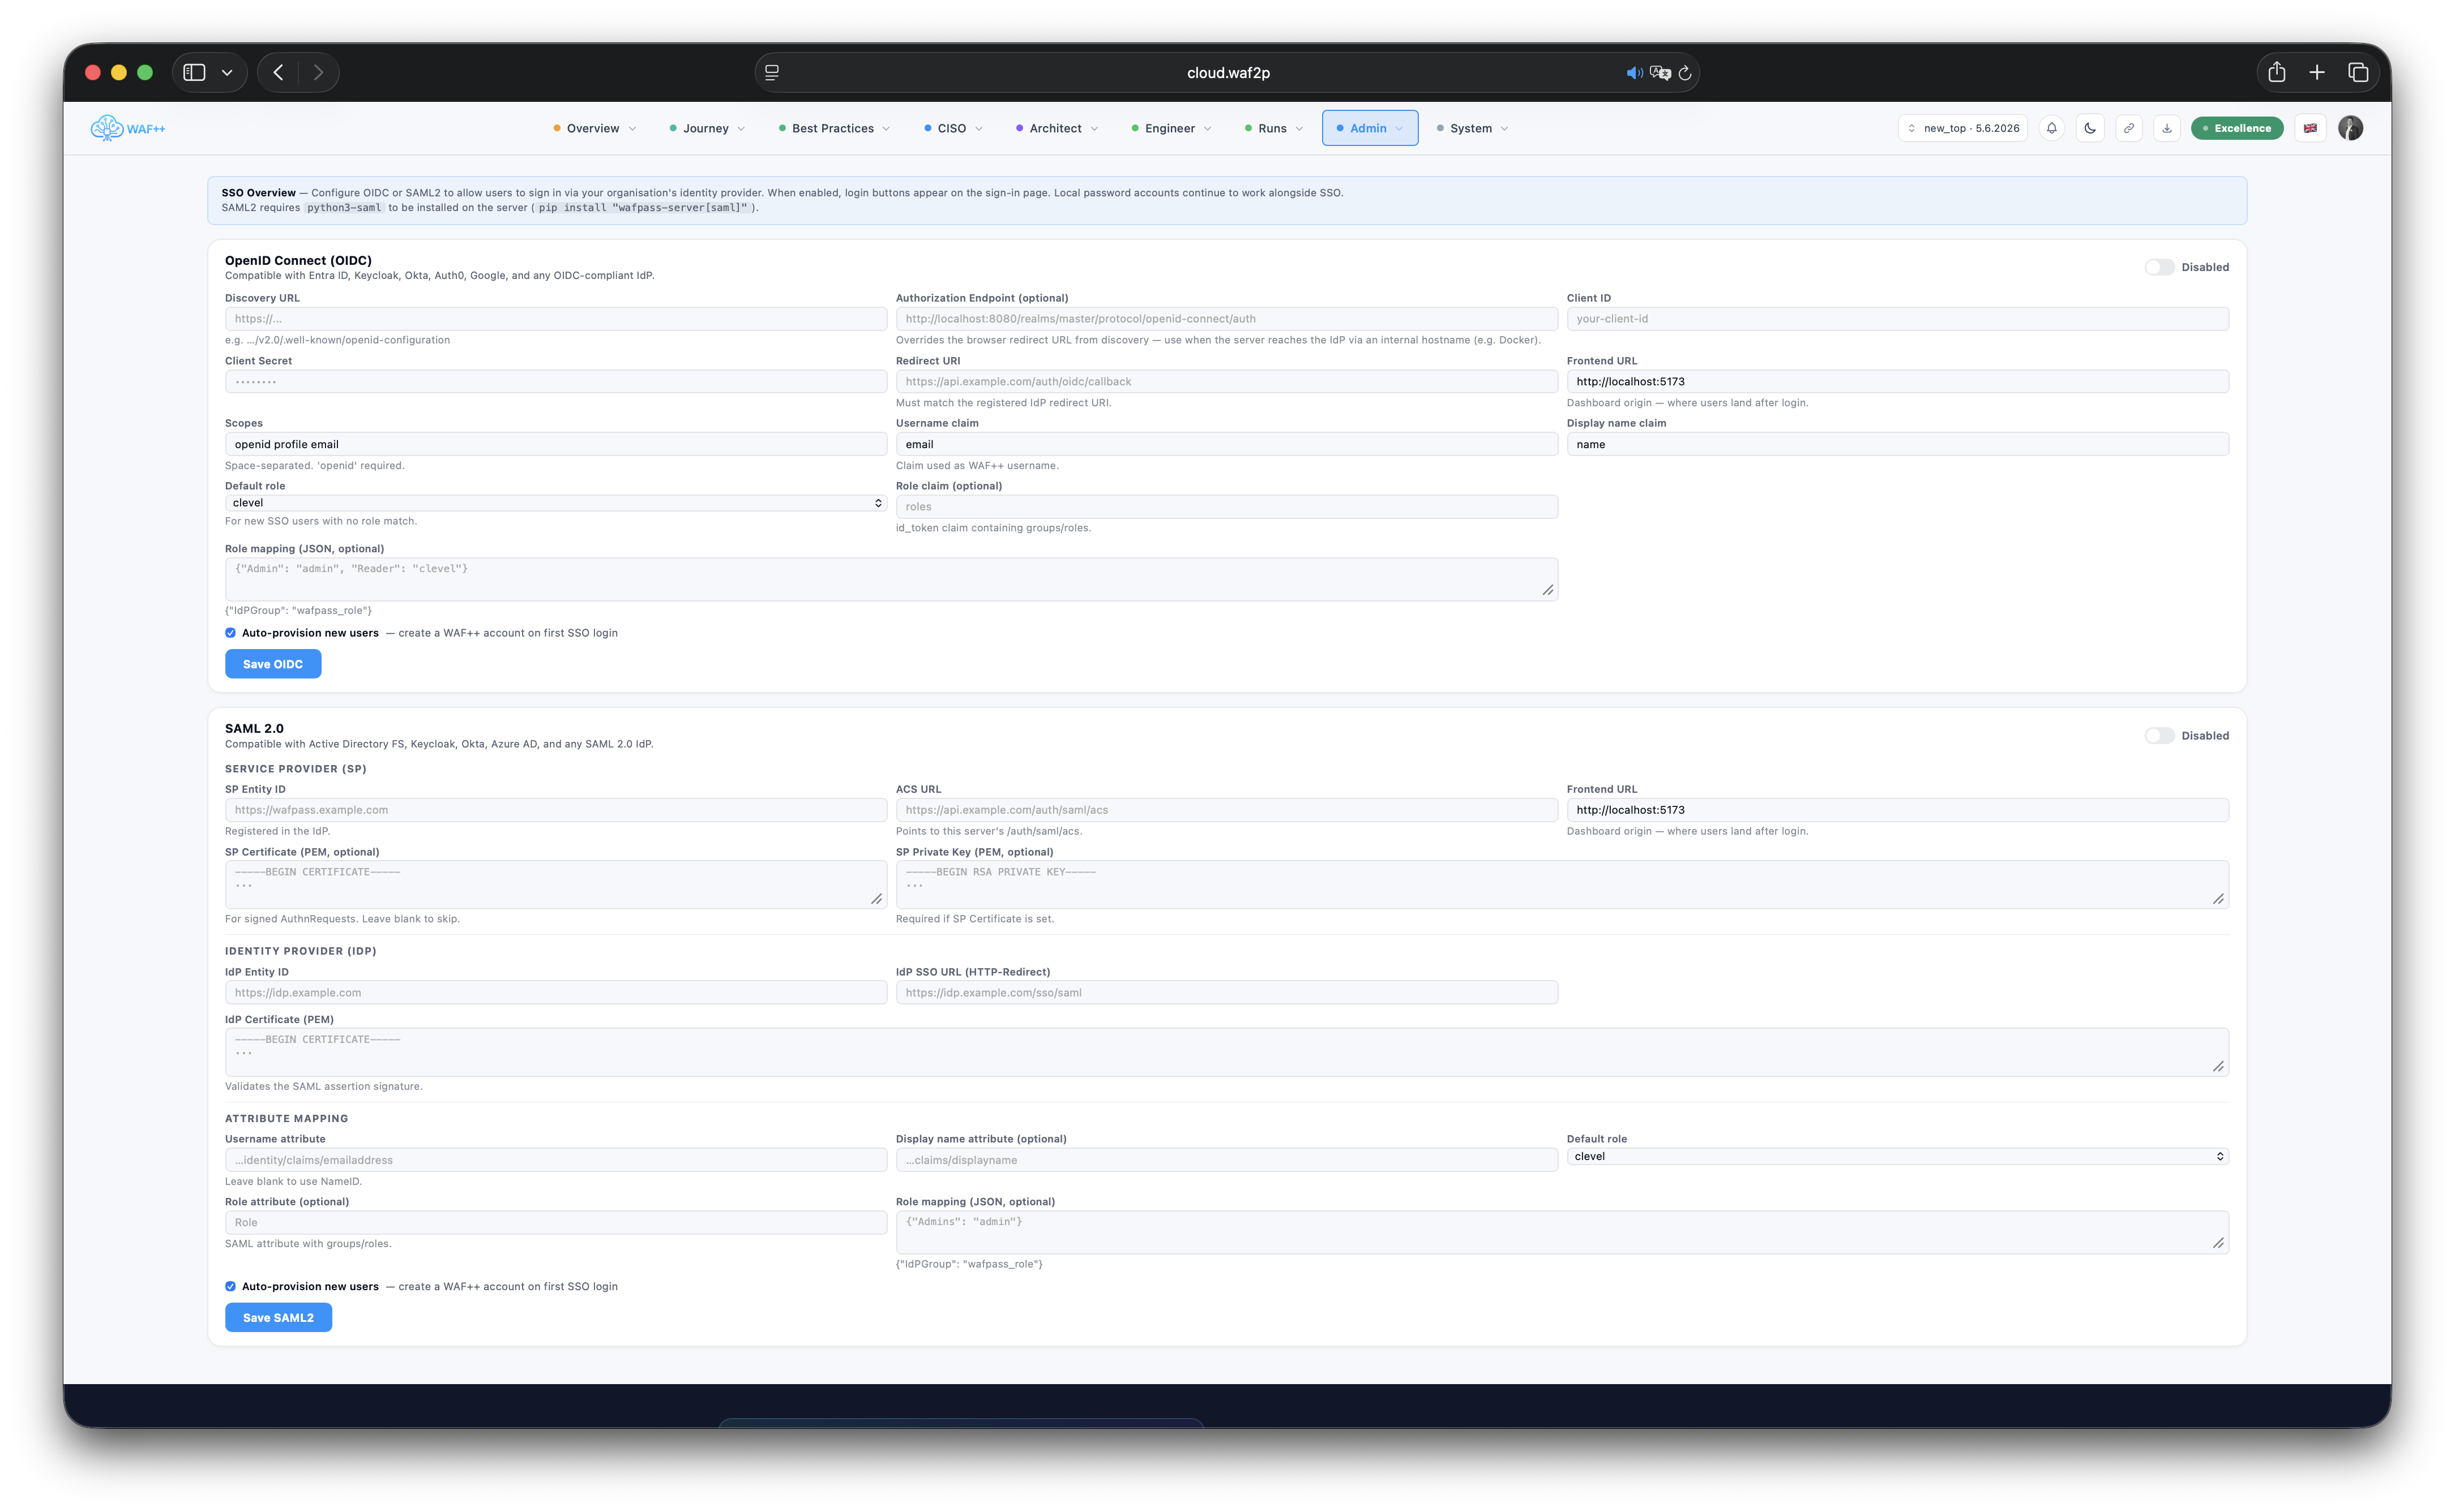Click the copy link icon

(2129, 128)
